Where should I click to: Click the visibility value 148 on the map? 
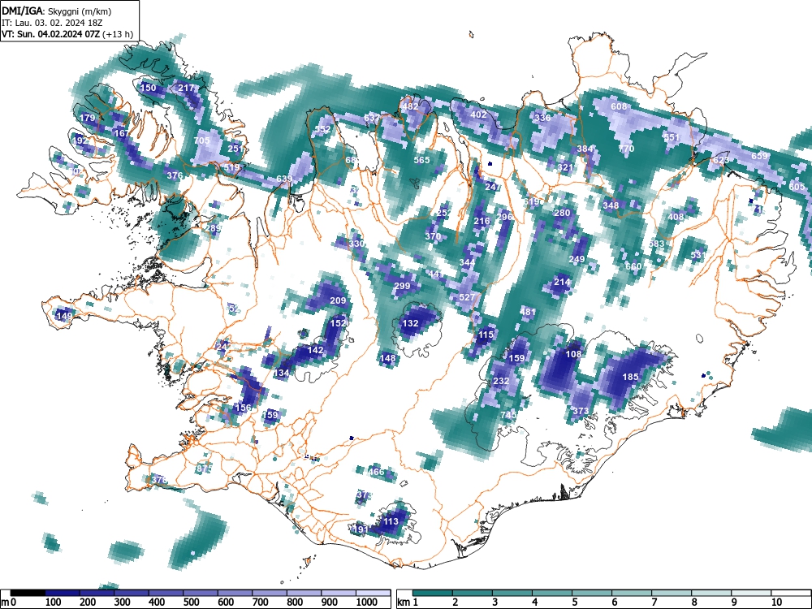click(x=387, y=357)
